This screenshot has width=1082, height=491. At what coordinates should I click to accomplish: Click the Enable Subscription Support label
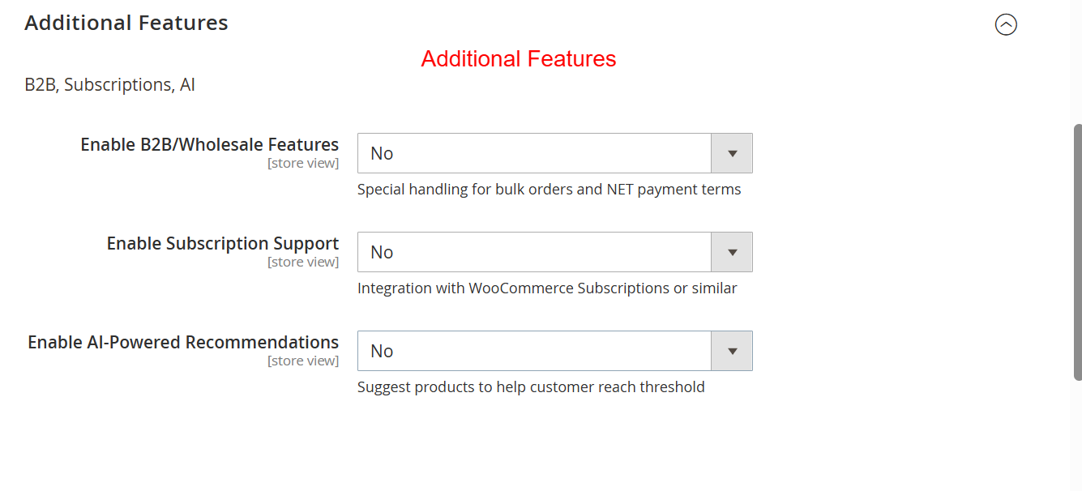(222, 244)
